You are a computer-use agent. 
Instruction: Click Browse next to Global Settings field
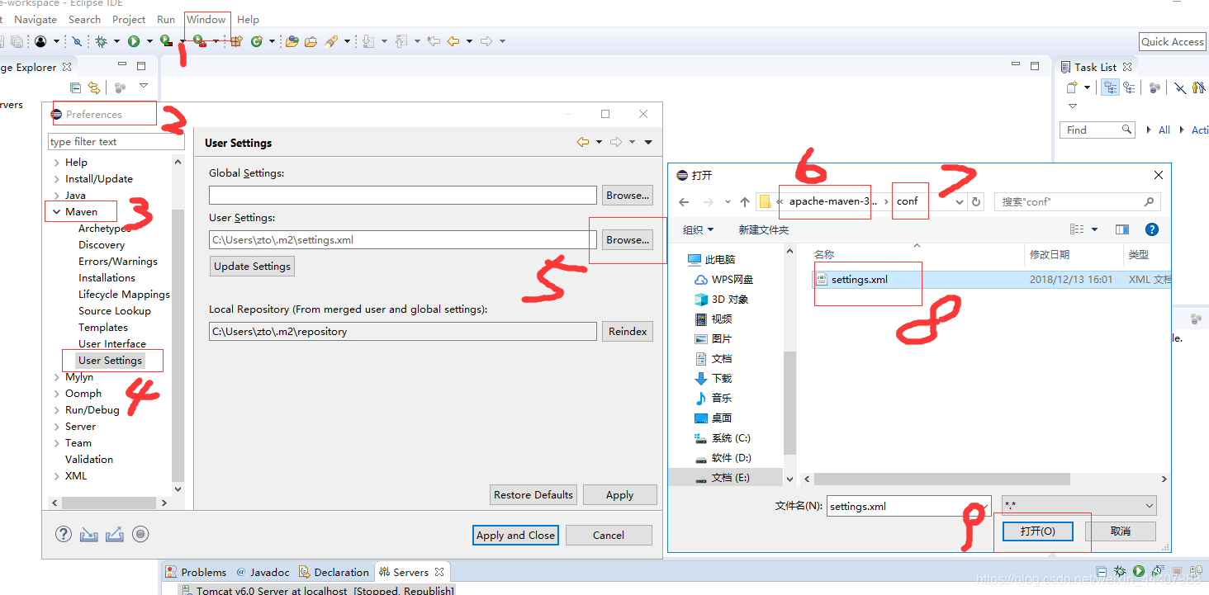(x=628, y=196)
